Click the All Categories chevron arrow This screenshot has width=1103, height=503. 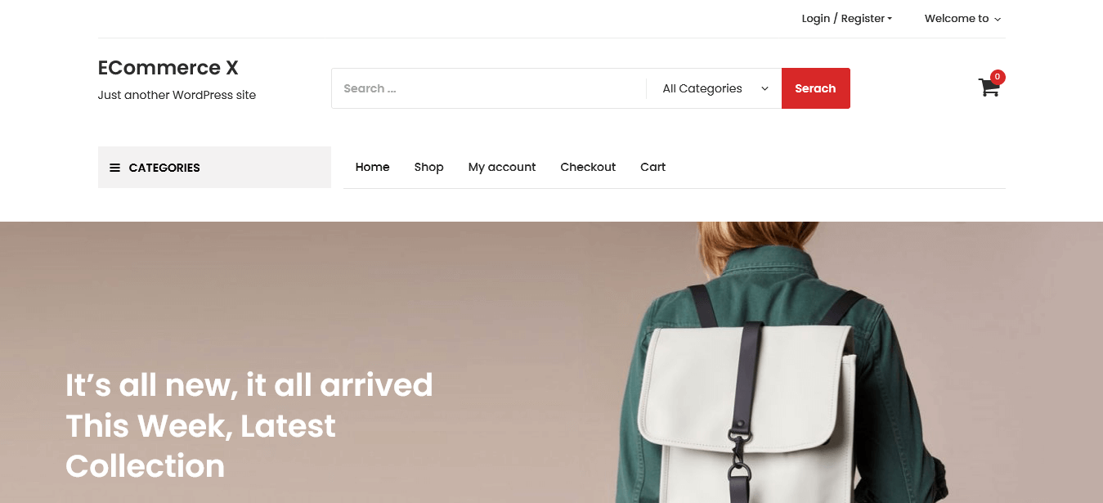[764, 88]
